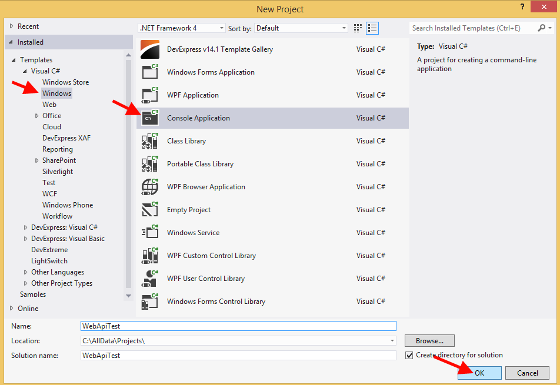560x385 pixels.
Task: Expand the Office node in tree
Action: point(36,116)
